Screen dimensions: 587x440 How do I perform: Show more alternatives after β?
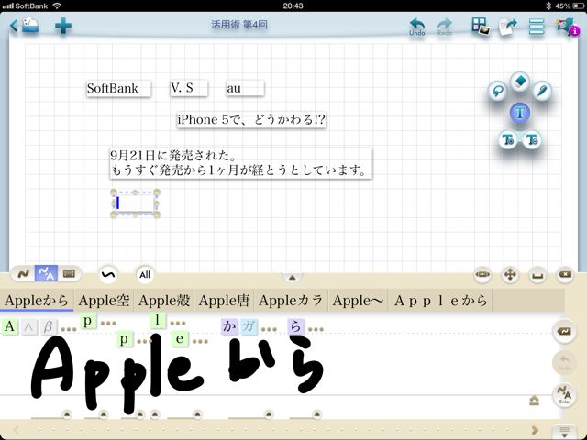(x=69, y=329)
